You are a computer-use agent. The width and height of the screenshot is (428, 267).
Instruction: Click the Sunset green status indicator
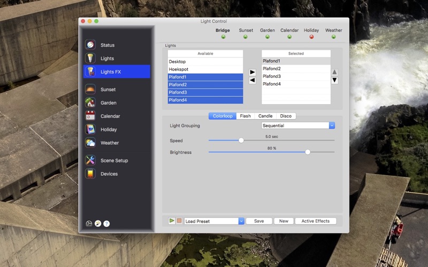246,37
